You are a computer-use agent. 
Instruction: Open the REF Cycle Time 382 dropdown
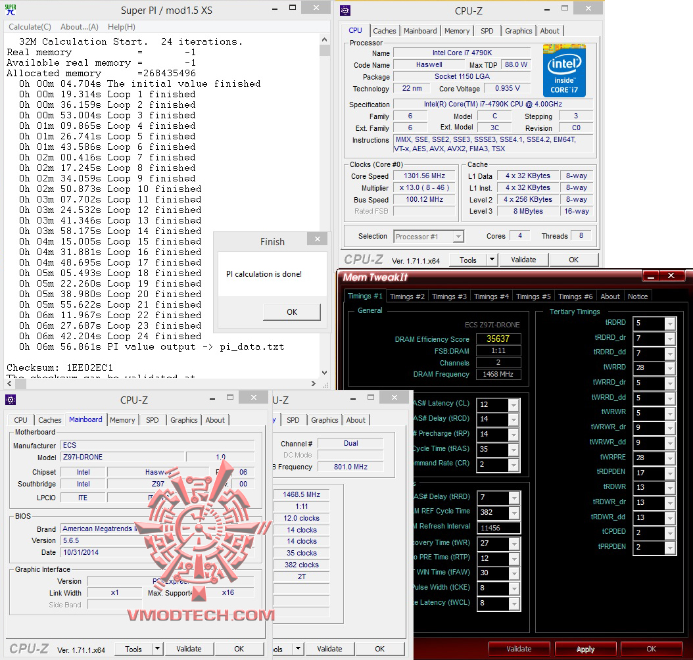(514, 513)
